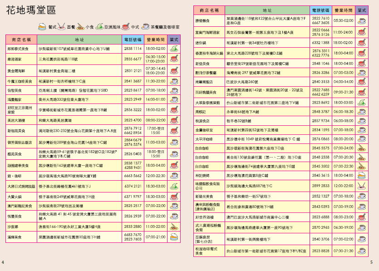
Task: Click the Western food icon in the 2899 2833 row
Action: coord(362,186)
